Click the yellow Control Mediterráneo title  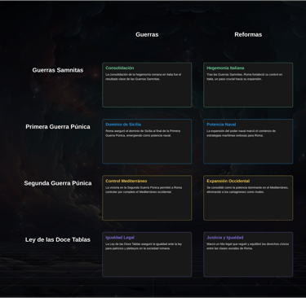coord(126,181)
